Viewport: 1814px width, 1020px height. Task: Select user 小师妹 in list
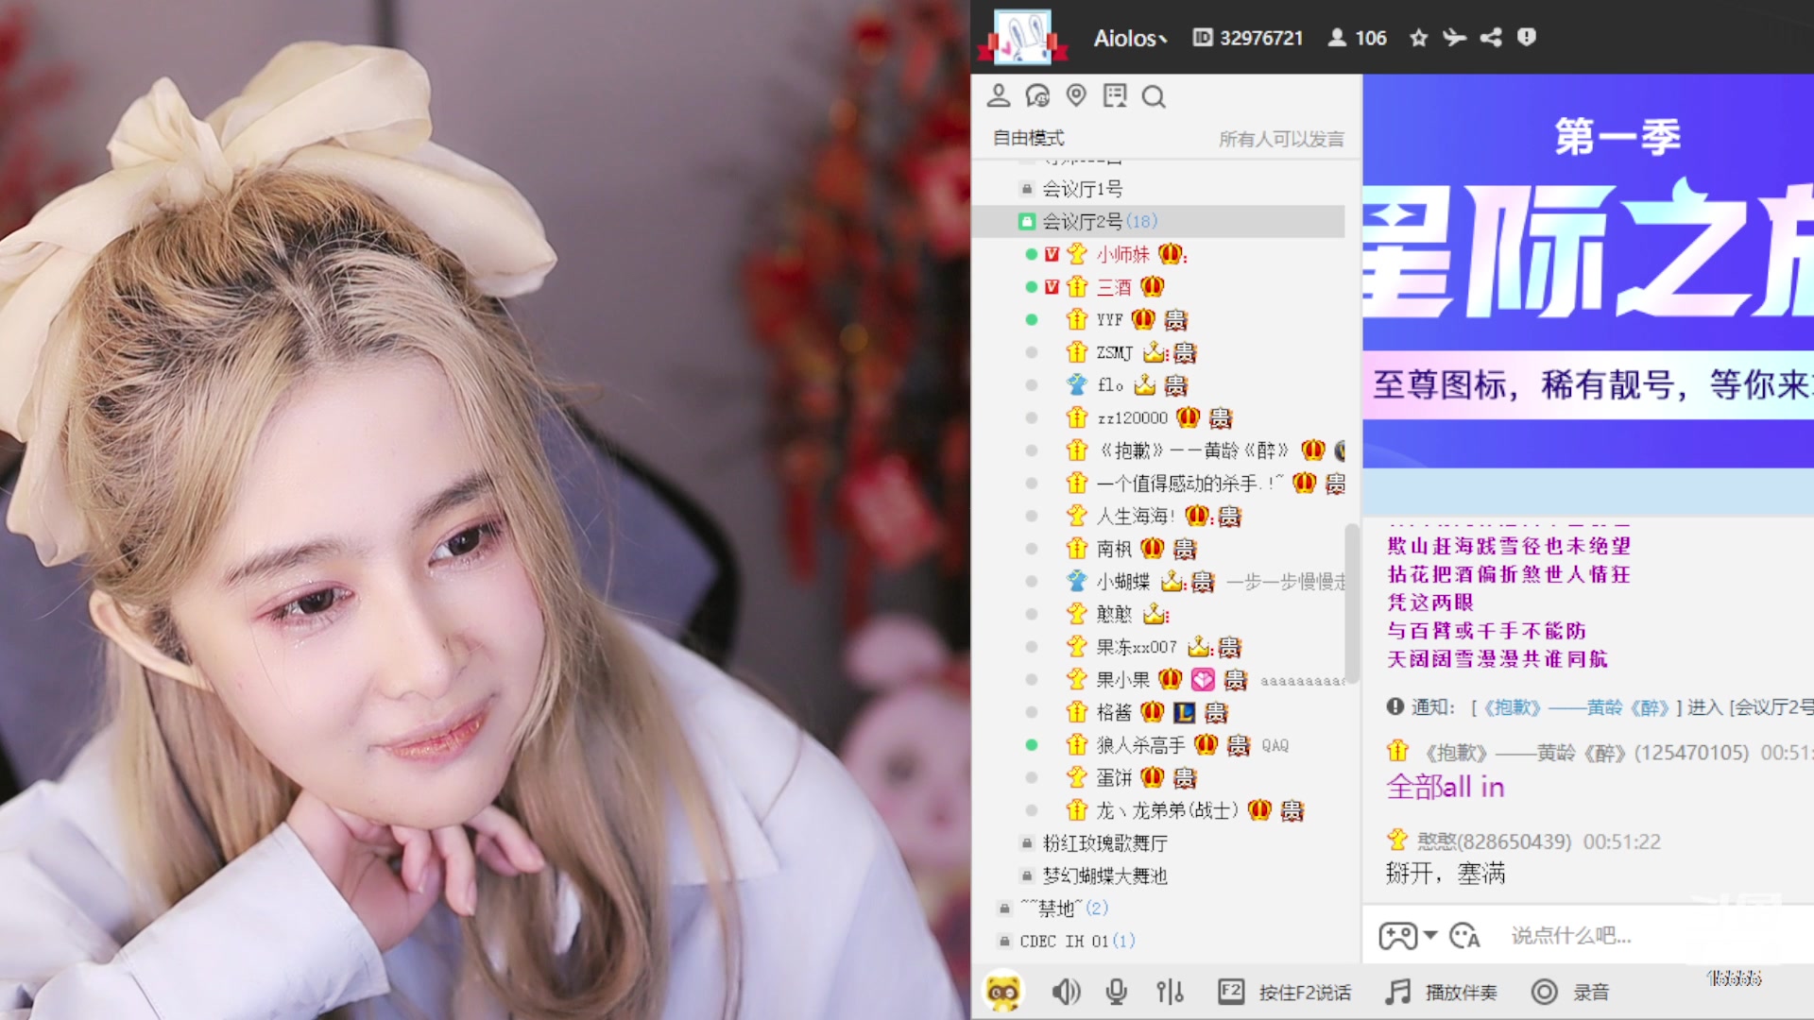click(x=1122, y=254)
